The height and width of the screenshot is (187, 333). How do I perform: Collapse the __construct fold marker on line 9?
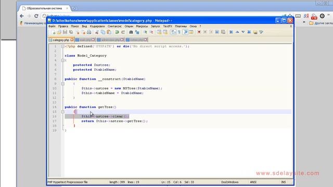(63, 84)
